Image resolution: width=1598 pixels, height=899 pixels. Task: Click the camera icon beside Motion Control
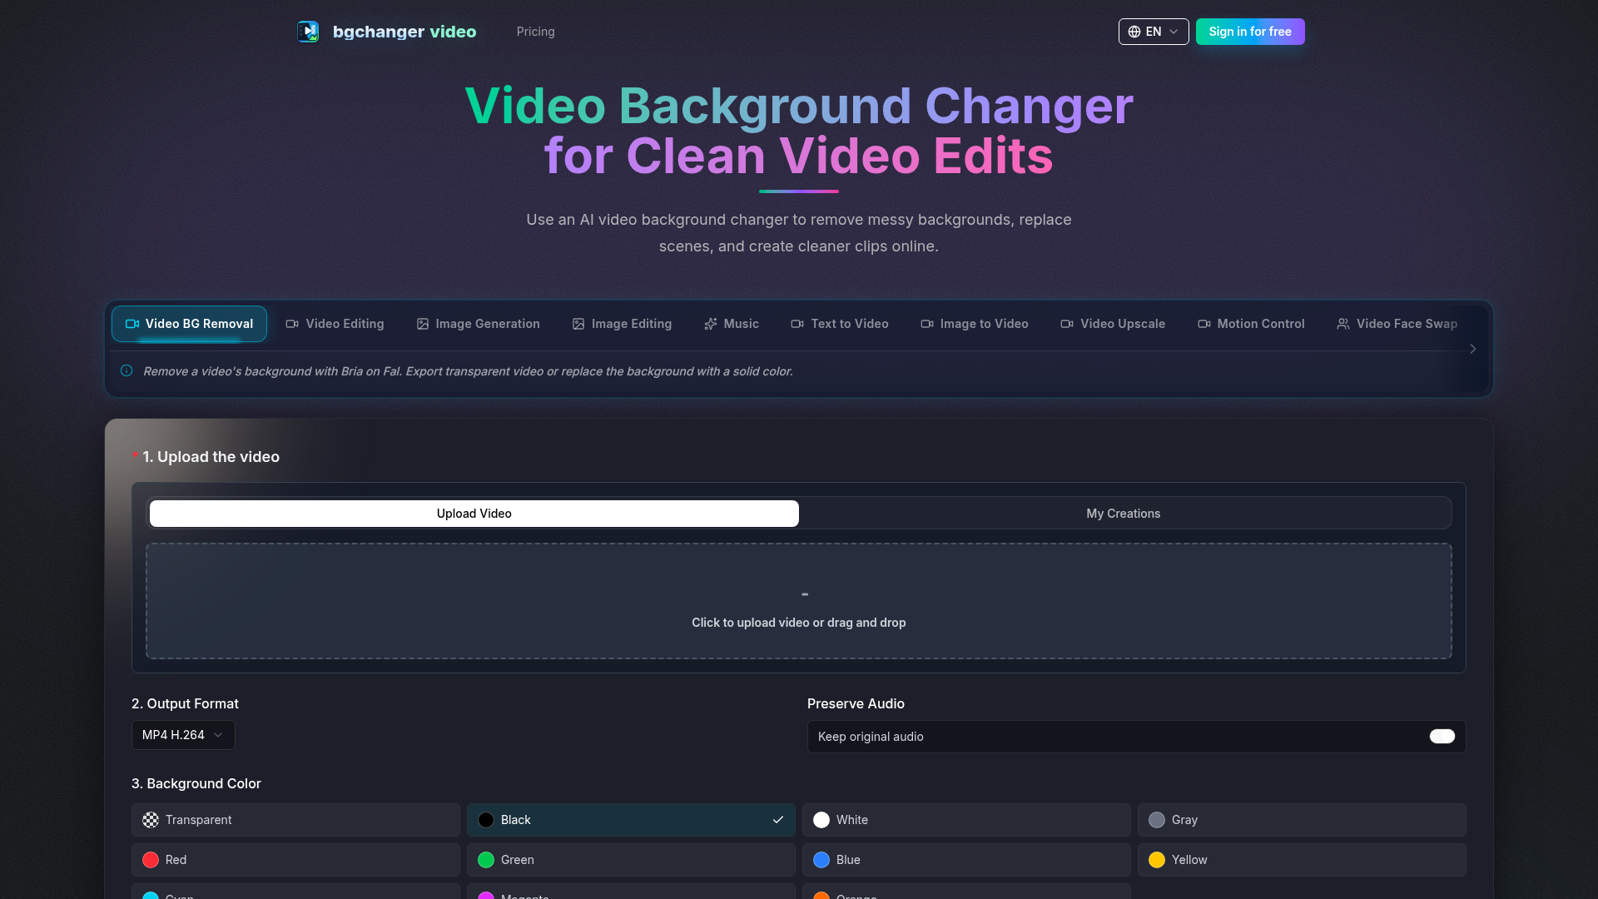1204,324
